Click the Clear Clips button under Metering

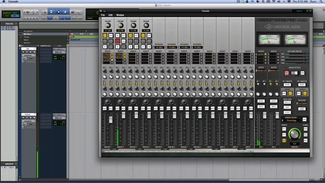(x=302, y=109)
